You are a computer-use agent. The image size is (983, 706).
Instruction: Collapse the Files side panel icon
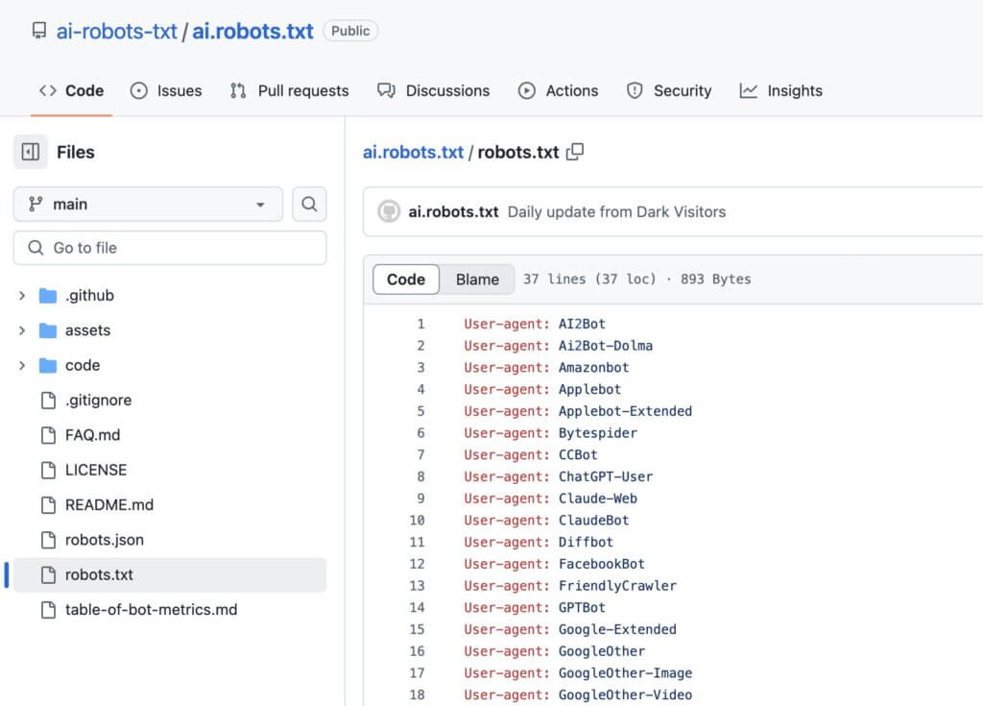click(x=30, y=152)
